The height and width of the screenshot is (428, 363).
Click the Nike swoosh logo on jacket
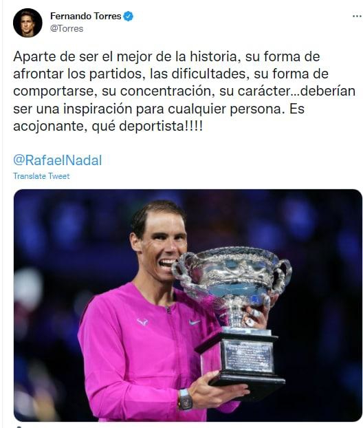click(x=195, y=323)
